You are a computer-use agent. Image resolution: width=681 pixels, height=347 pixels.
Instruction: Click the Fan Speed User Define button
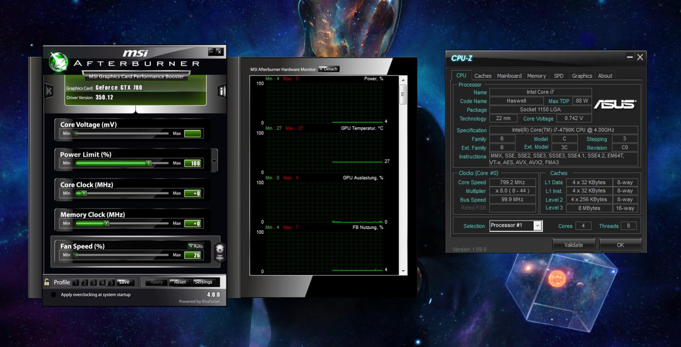220,252
